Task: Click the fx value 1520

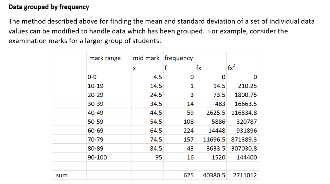Action: (219, 158)
